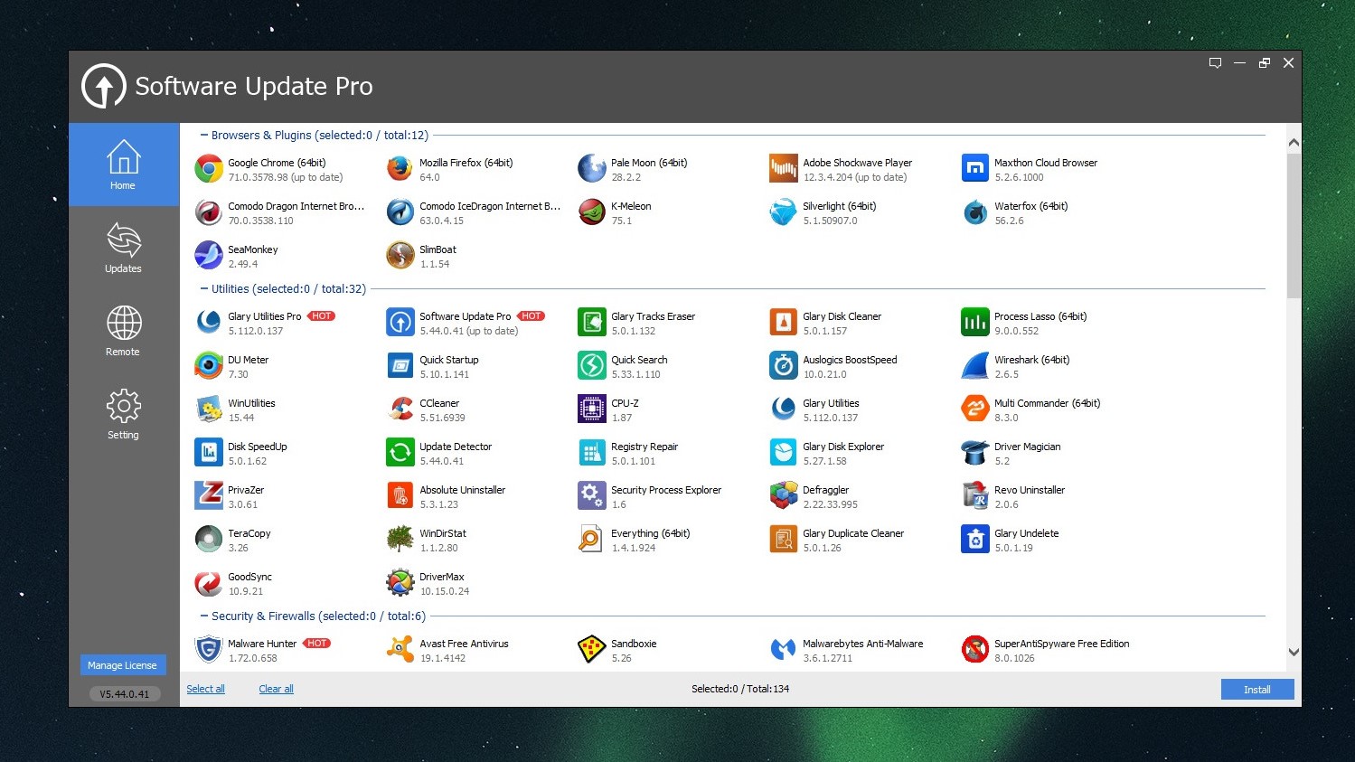Open the Remote tab
The width and height of the screenshot is (1355, 762).
click(124, 331)
